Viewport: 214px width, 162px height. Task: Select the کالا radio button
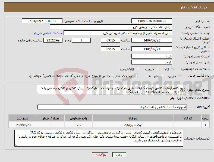tap(173, 69)
